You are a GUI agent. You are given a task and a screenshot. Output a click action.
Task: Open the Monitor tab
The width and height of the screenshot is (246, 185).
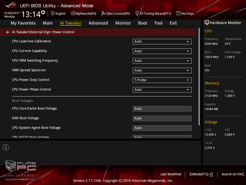[x=123, y=23]
